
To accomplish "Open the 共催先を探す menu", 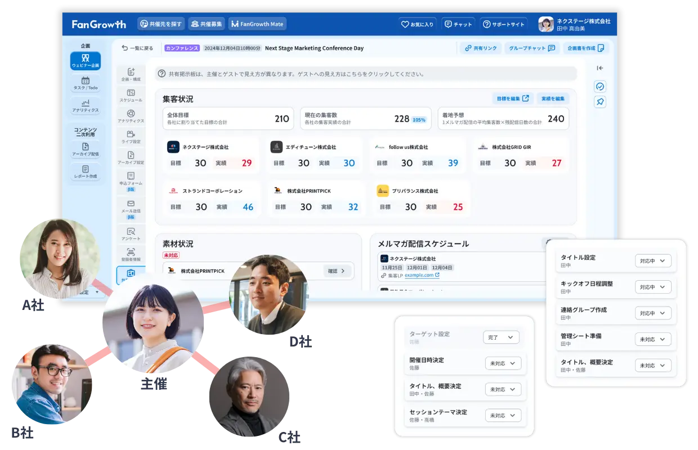I will [x=161, y=24].
